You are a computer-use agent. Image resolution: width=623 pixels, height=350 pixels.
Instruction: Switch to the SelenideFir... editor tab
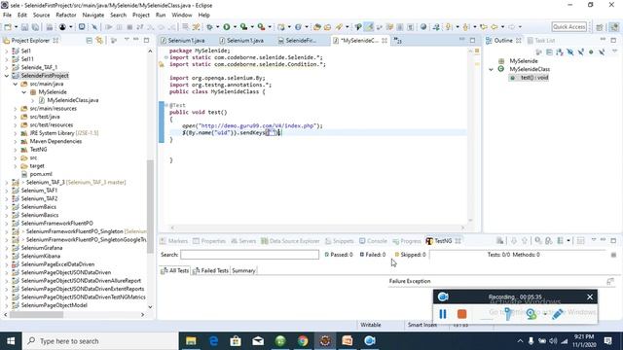pos(301,41)
